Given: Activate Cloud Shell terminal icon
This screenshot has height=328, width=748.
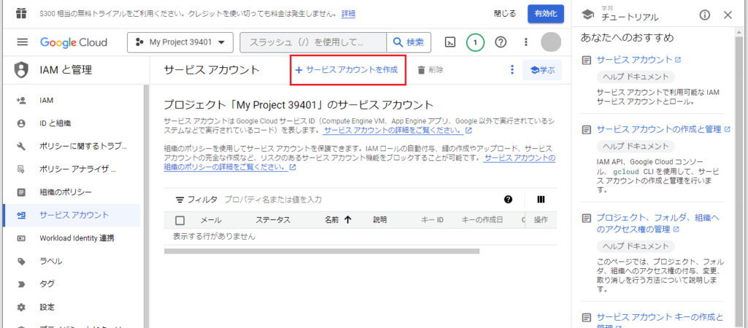Looking at the screenshot, I should point(450,42).
